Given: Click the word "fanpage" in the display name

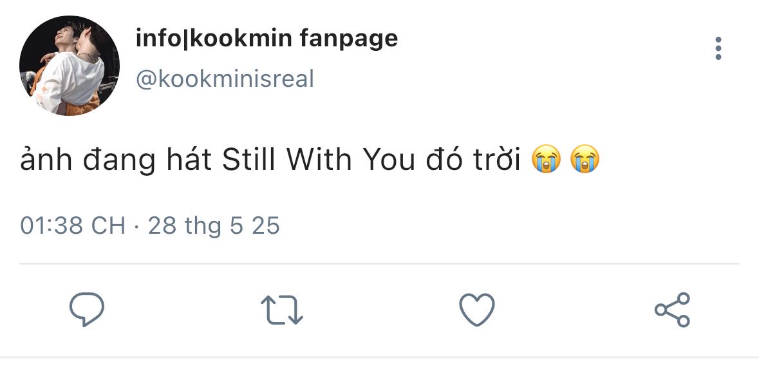Looking at the screenshot, I should coord(348,39).
